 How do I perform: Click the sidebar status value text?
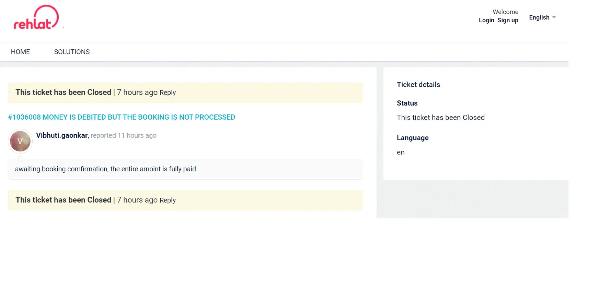[x=440, y=118]
